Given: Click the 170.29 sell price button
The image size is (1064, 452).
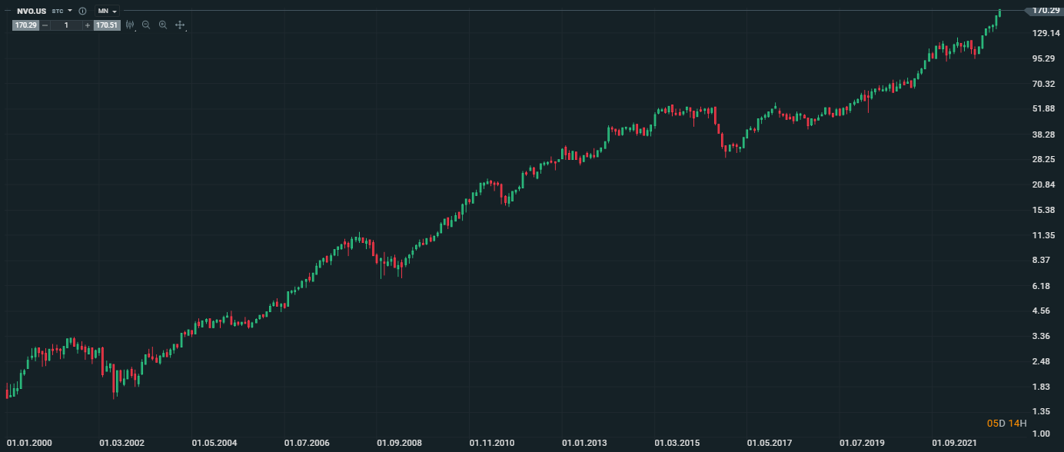Looking at the screenshot, I should point(25,25).
